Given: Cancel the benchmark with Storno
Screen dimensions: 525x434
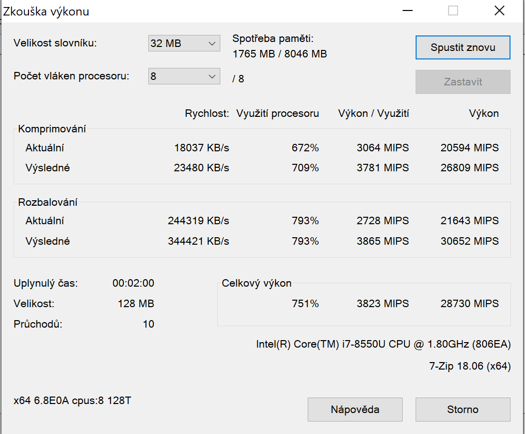Looking at the screenshot, I should point(463,410).
